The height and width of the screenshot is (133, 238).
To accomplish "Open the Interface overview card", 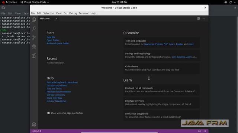I will click(x=161, y=103).
